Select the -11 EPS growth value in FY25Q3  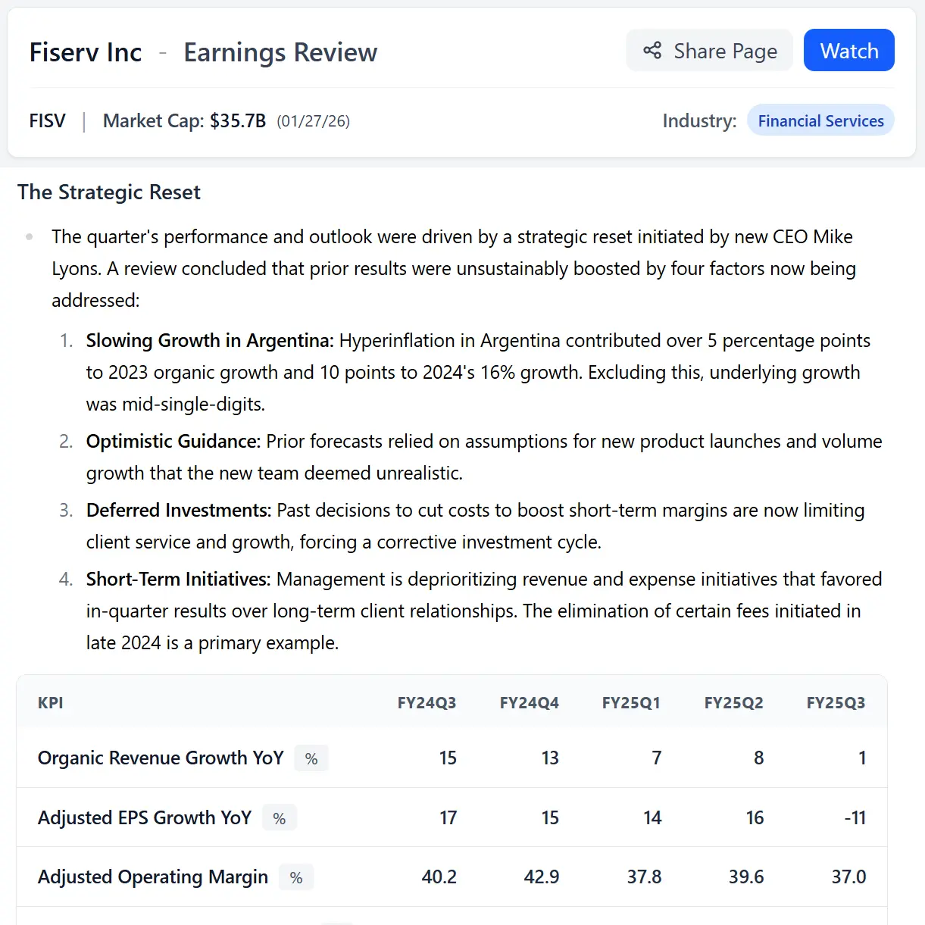(x=857, y=817)
